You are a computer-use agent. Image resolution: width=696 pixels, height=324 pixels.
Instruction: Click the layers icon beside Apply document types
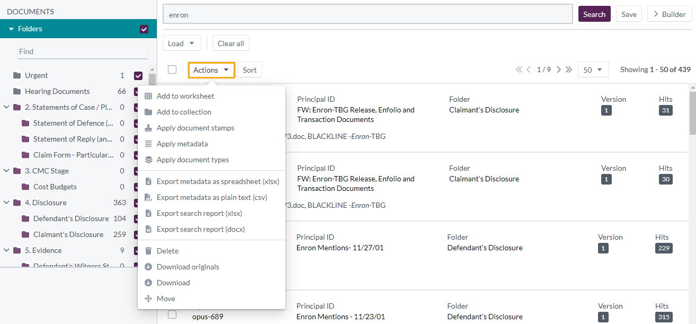148,160
